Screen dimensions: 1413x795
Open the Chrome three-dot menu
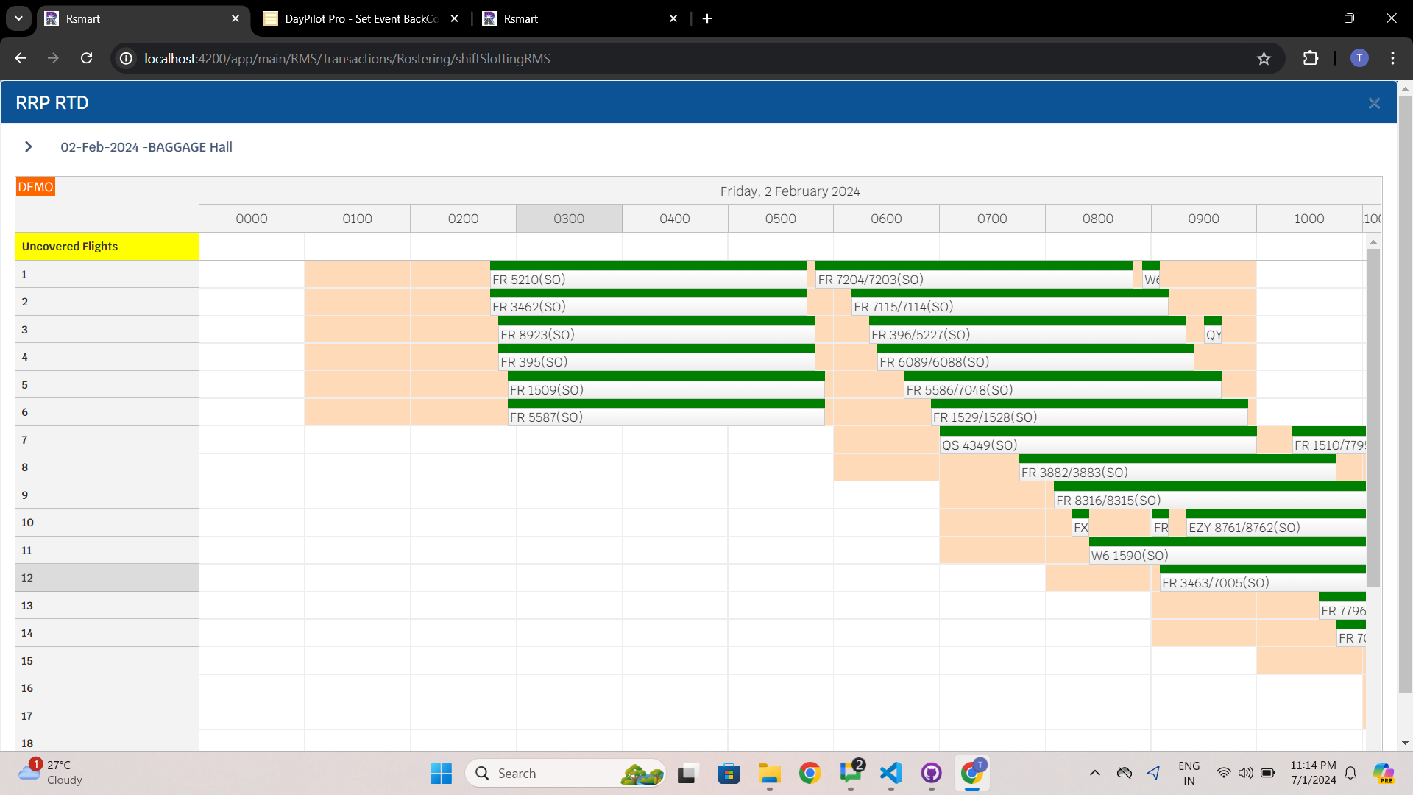click(1392, 58)
